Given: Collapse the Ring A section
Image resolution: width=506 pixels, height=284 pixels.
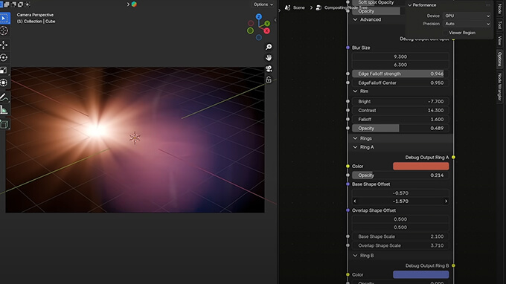Looking at the screenshot, I should coord(355,147).
